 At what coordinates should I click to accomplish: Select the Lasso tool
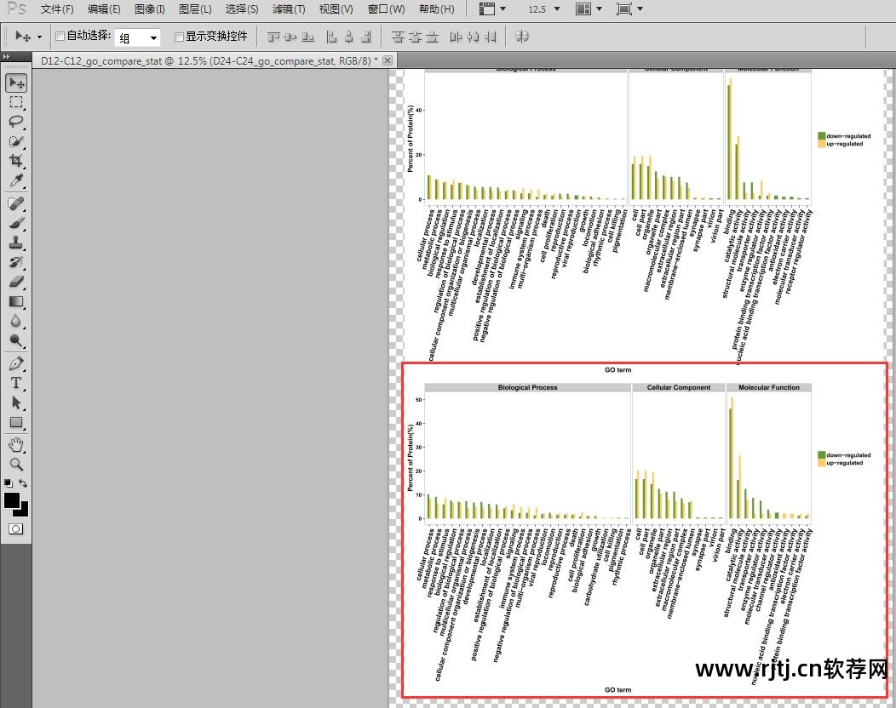pos(16,122)
